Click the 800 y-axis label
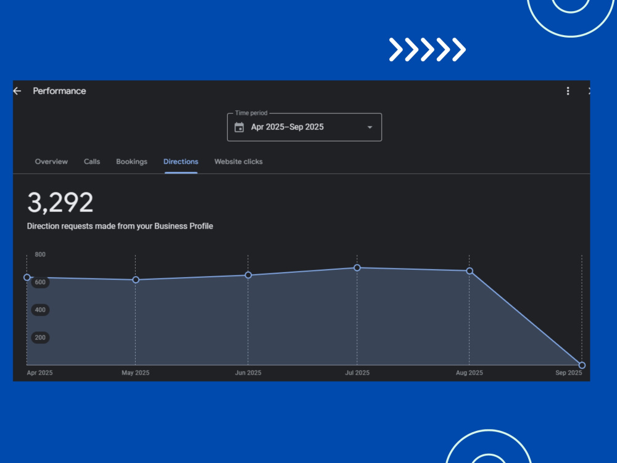 40,255
